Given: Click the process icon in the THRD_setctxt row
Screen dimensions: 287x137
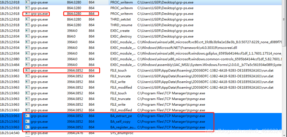Looking at the screenshot, I should pos(28,19).
